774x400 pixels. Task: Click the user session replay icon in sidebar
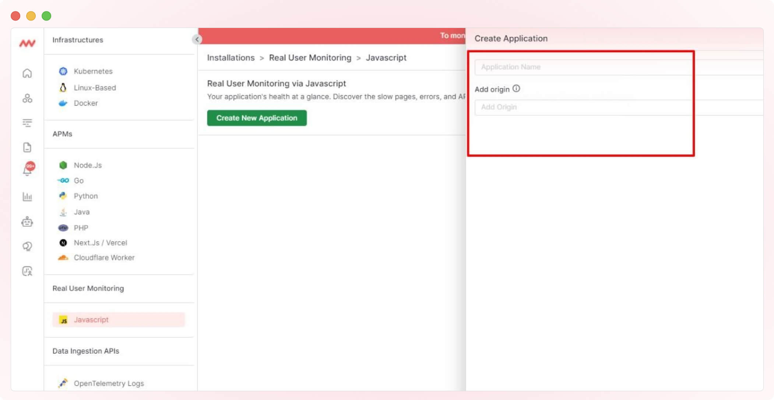27,271
